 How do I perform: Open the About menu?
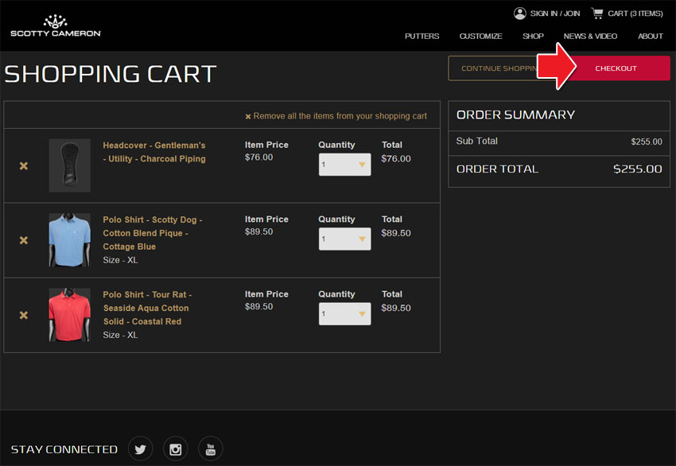point(650,37)
